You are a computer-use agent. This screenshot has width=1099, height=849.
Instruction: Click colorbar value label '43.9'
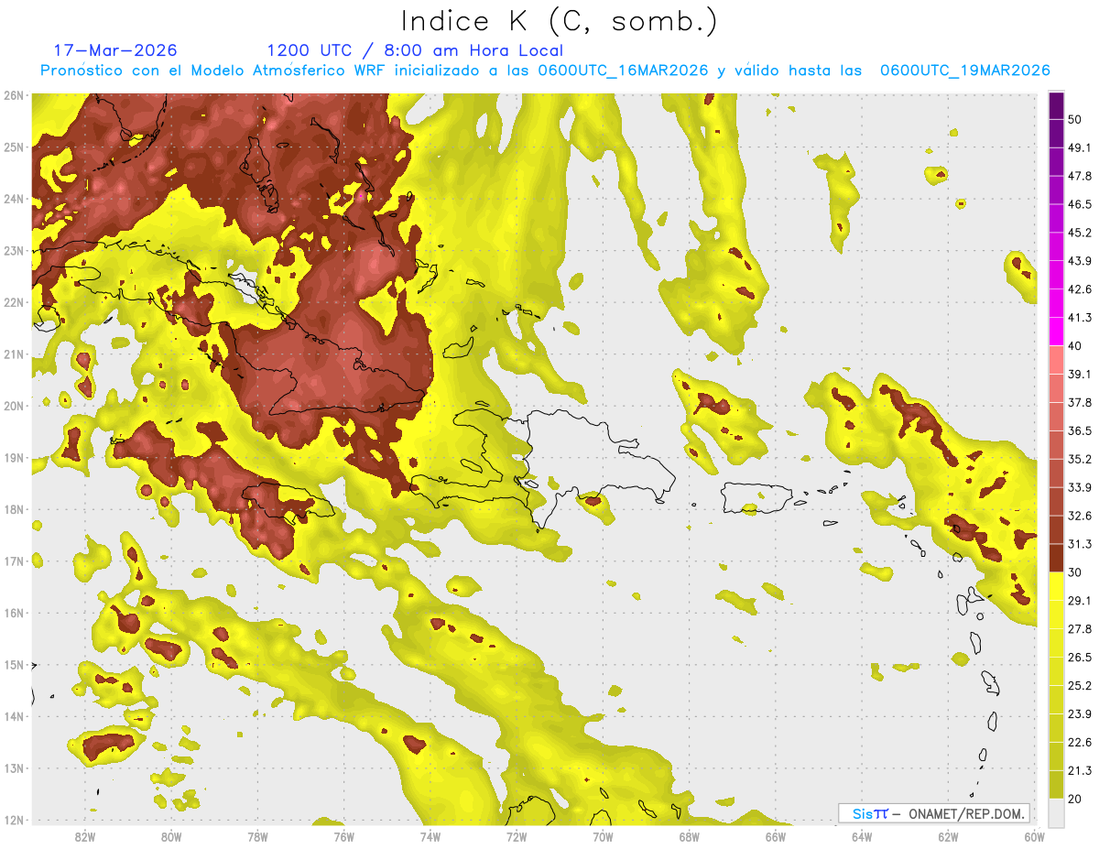tap(1080, 261)
